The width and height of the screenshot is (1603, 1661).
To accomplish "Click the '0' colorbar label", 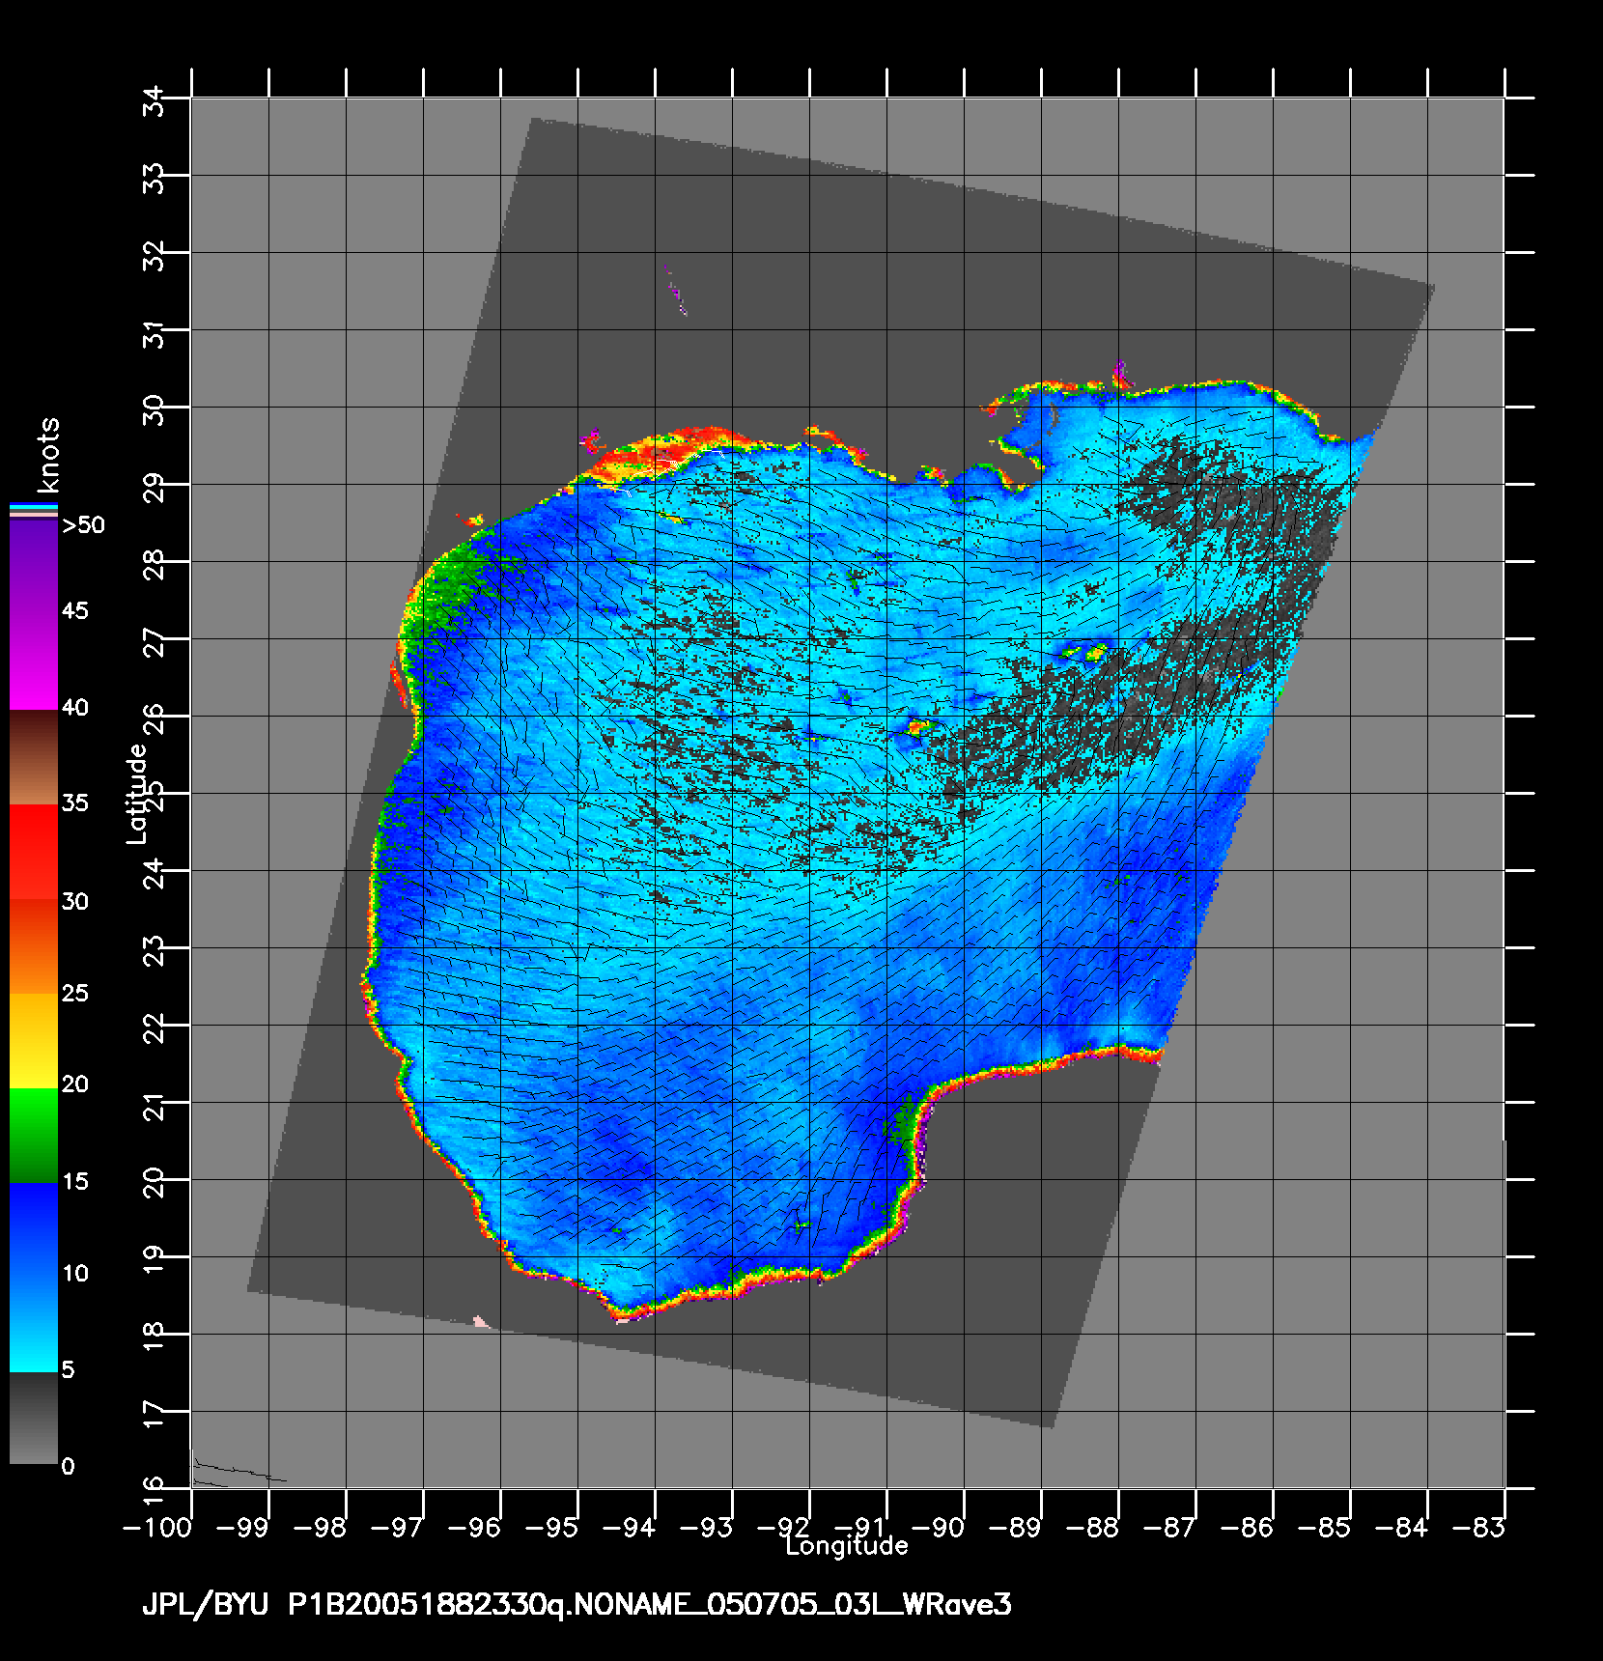I will [x=68, y=1466].
